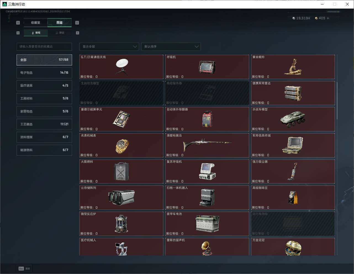Select the 家居物品 5/6 category
Viewport: 354px width, 274px height.
(x=44, y=111)
